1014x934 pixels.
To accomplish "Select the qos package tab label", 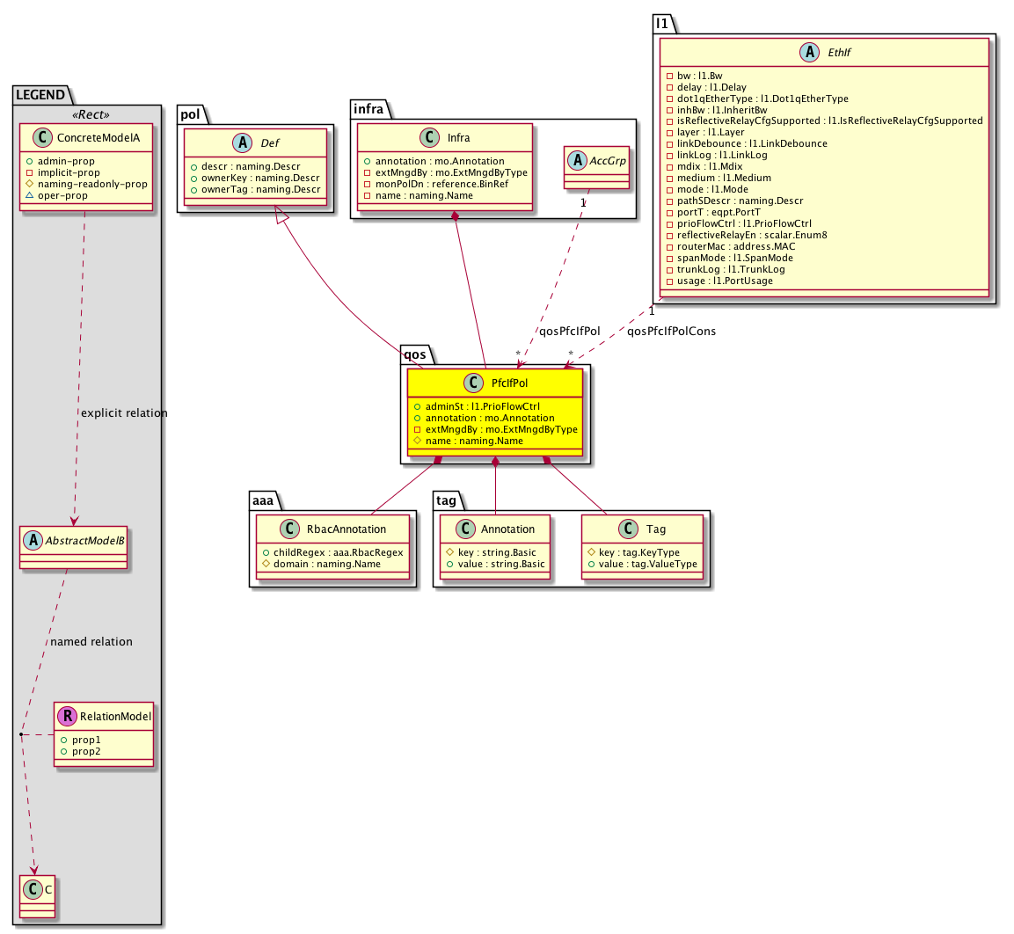I will click(x=414, y=354).
